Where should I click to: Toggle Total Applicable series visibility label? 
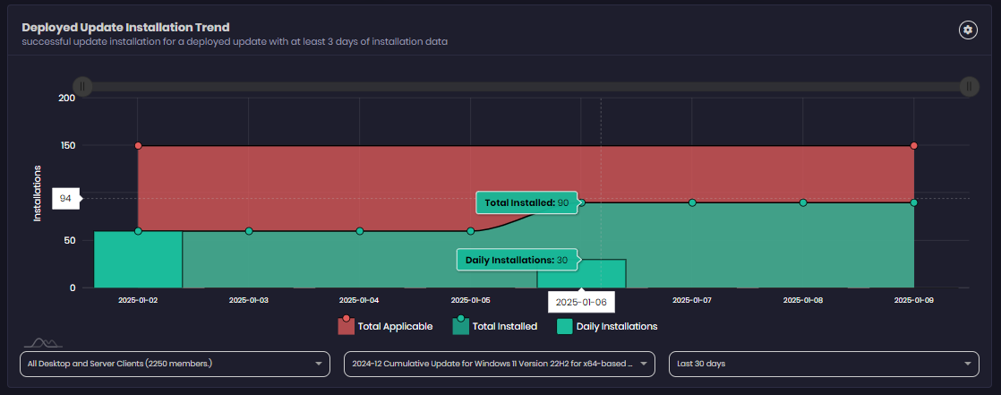(x=395, y=327)
